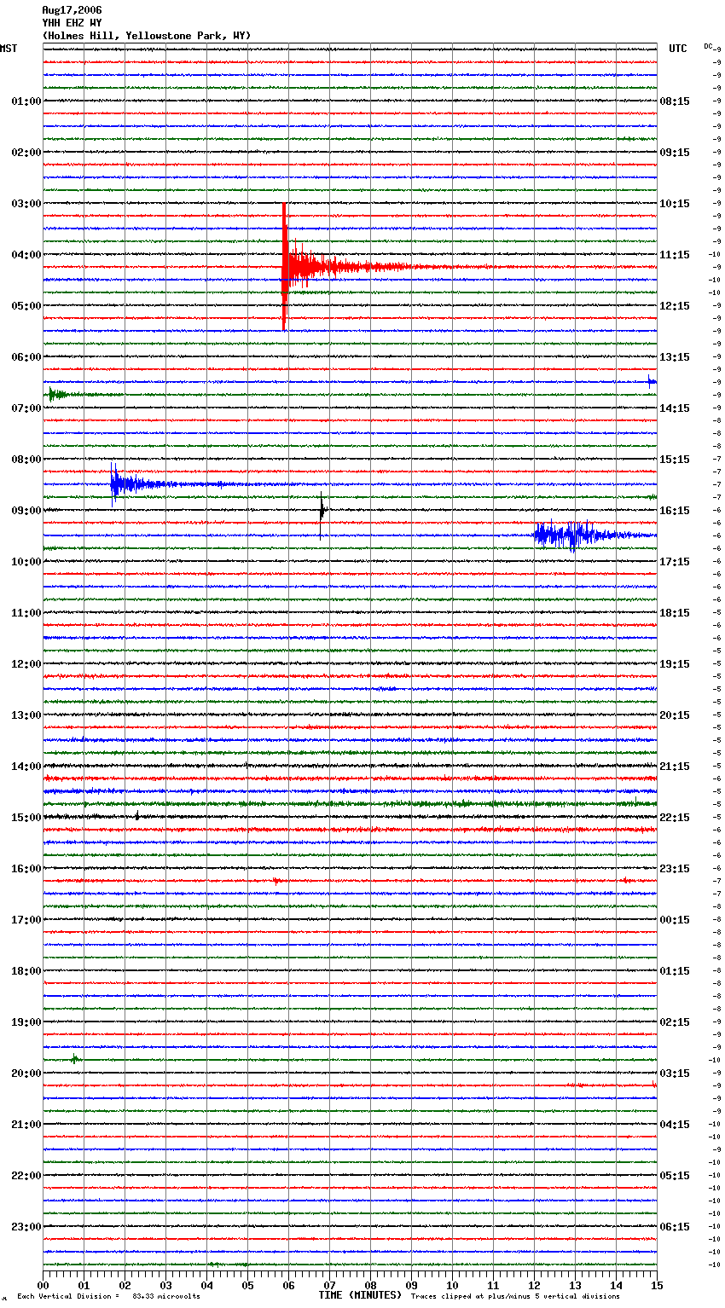725x1308 pixels.
Task: Click the 19:15 UTC time label
Action: [x=675, y=664]
